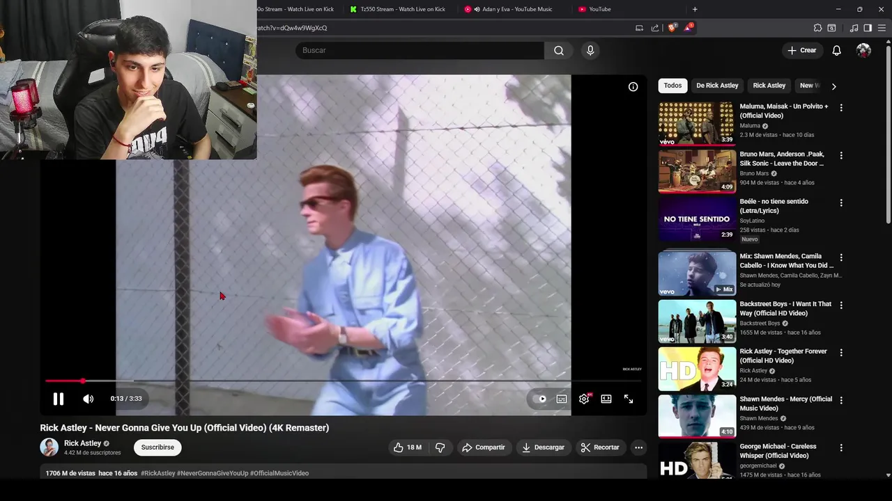Switch to theater mode view
This screenshot has height=501, width=892.
(606, 399)
